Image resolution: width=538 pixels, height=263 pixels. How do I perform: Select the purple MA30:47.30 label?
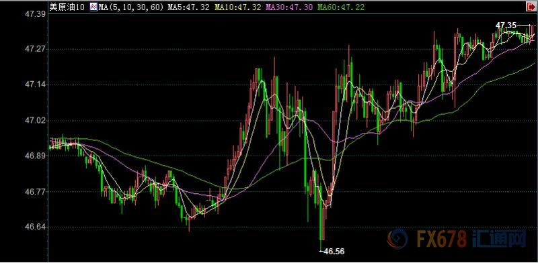point(289,7)
